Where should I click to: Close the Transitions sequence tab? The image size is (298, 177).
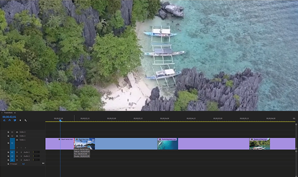point(2,113)
